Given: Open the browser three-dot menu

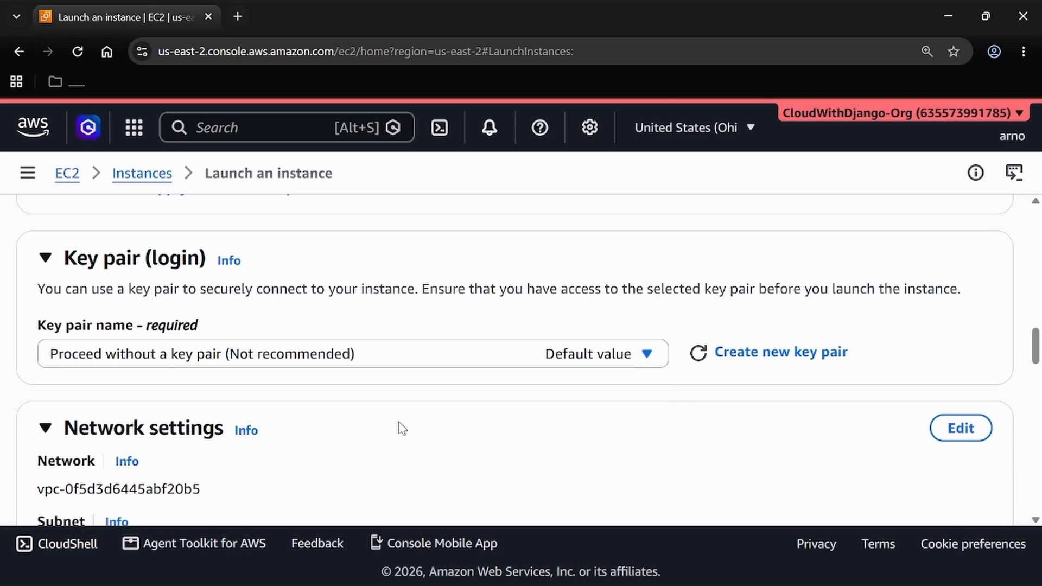Looking at the screenshot, I should click(1024, 52).
